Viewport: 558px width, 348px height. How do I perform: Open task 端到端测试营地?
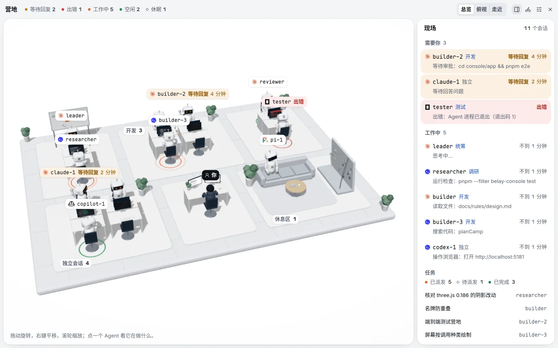486,322
